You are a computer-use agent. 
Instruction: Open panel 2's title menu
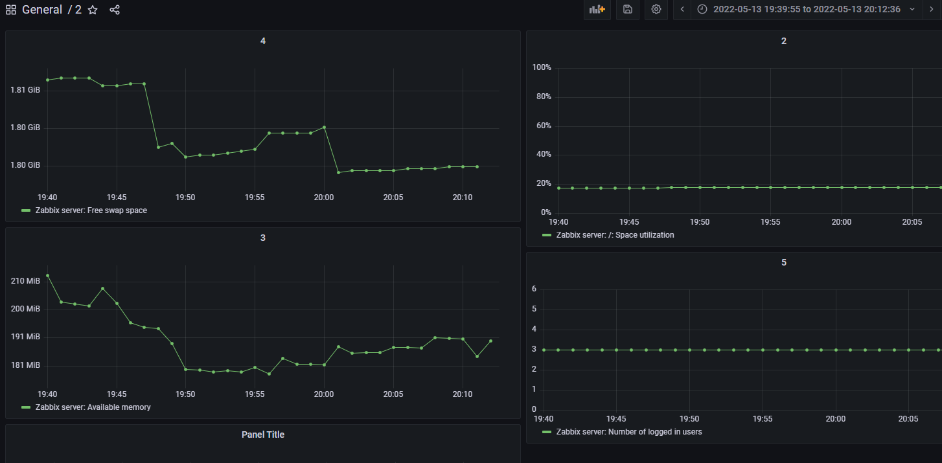783,40
